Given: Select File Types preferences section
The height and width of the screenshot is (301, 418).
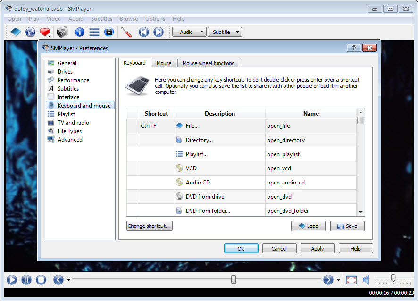Looking at the screenshot, I should 80,131.
